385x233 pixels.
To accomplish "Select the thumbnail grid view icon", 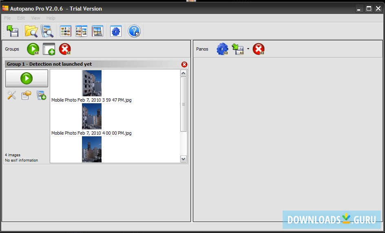I will click(x=66, y=31).
